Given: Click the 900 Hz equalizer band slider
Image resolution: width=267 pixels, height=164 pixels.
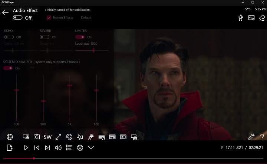Looking at the screenshot, I should [43, 98].
